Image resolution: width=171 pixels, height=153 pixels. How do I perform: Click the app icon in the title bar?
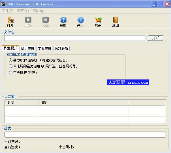3,4
